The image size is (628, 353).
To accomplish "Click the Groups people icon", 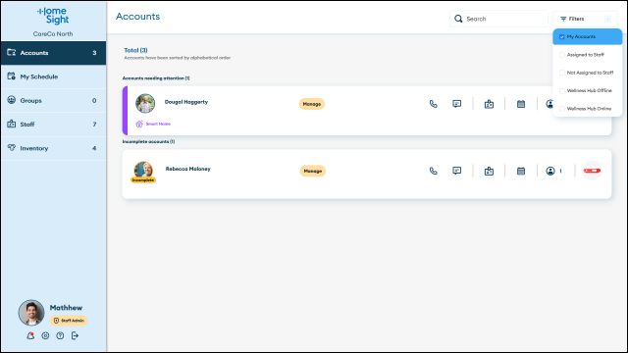I will point(11,100).
